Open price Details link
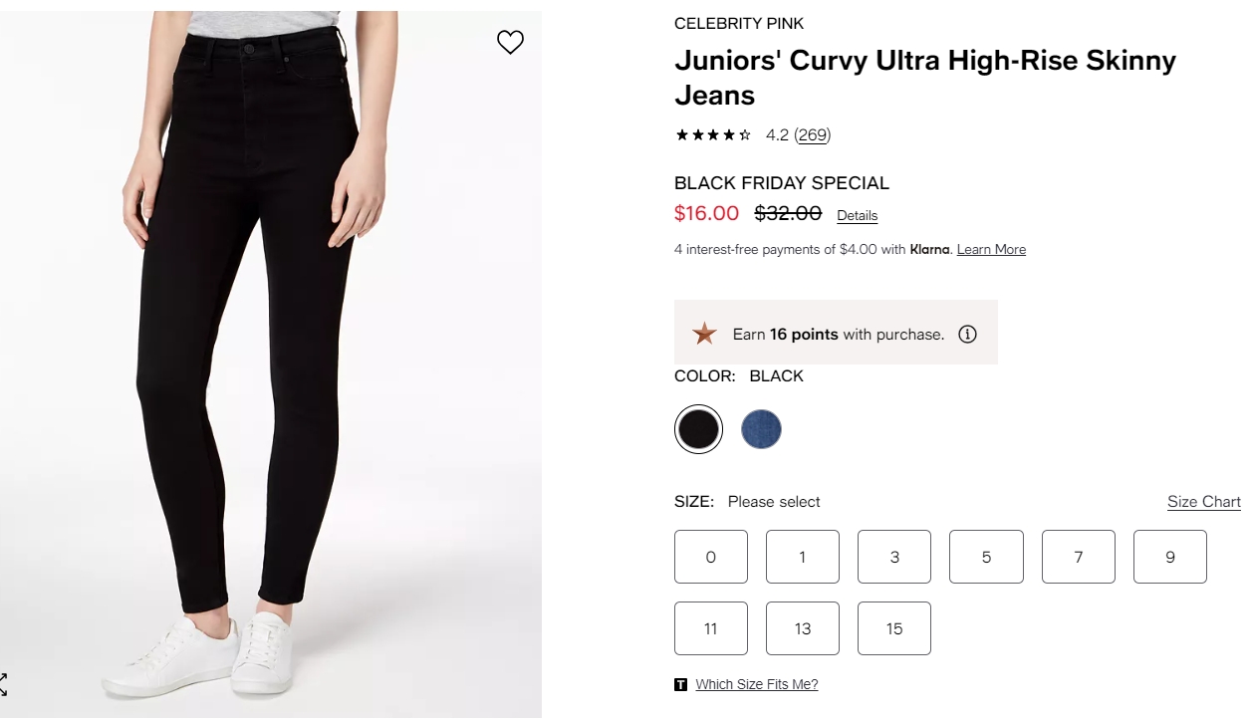The image size is (1248, 721). pos(857,215)
